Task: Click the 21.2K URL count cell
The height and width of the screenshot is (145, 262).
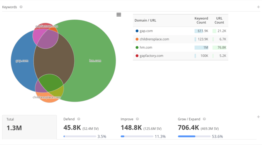Action: [219, 31]
